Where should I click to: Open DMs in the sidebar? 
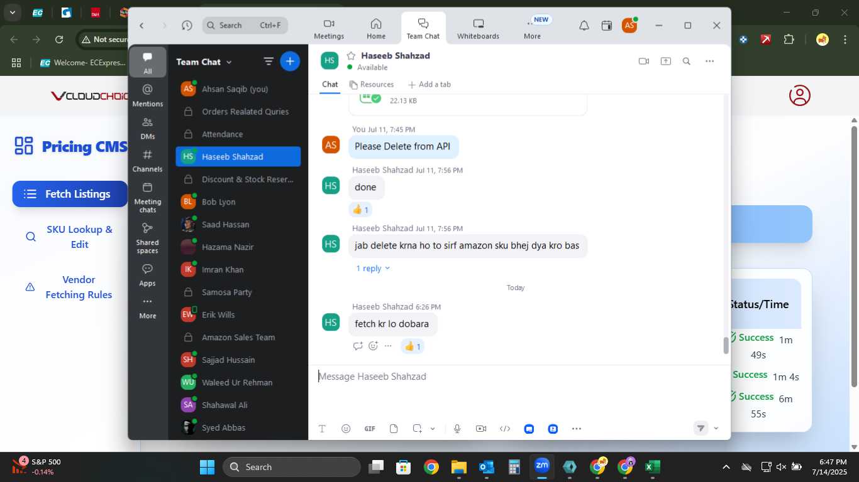[148, 128]
